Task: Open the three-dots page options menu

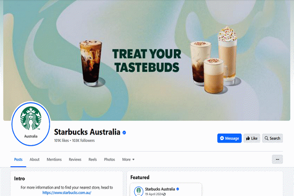Action: pos(277,160)
